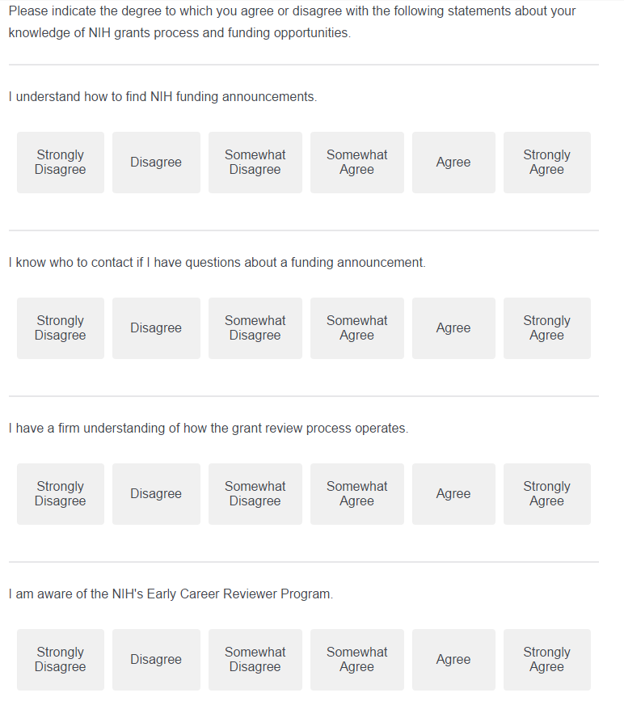This screenshot has height=714, width=624.
Task: Choose Somewhat Disagree for knowing who to contact
Action: click(x=255, y=328)
